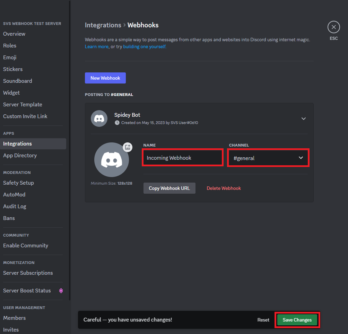This screenshot has width=348, height=334.
Task: Open Server Subscriptions settings
Action: 28,273
